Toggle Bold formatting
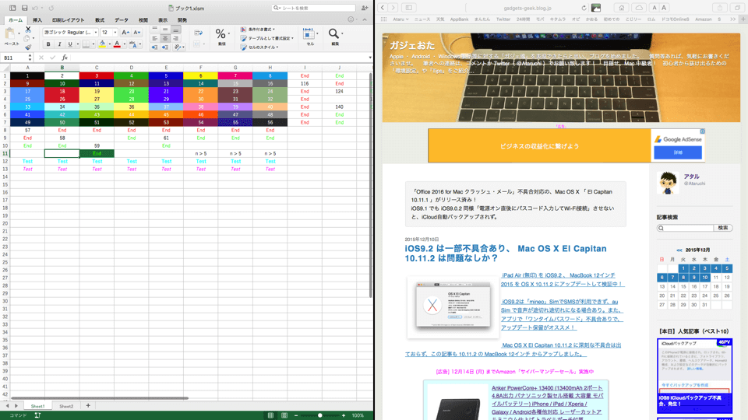The width and height of the screenshot is (748, 420). (48, 44)
